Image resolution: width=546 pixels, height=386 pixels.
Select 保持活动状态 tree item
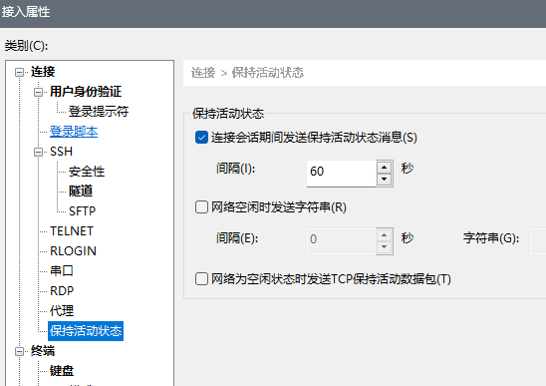click(86, 331)
